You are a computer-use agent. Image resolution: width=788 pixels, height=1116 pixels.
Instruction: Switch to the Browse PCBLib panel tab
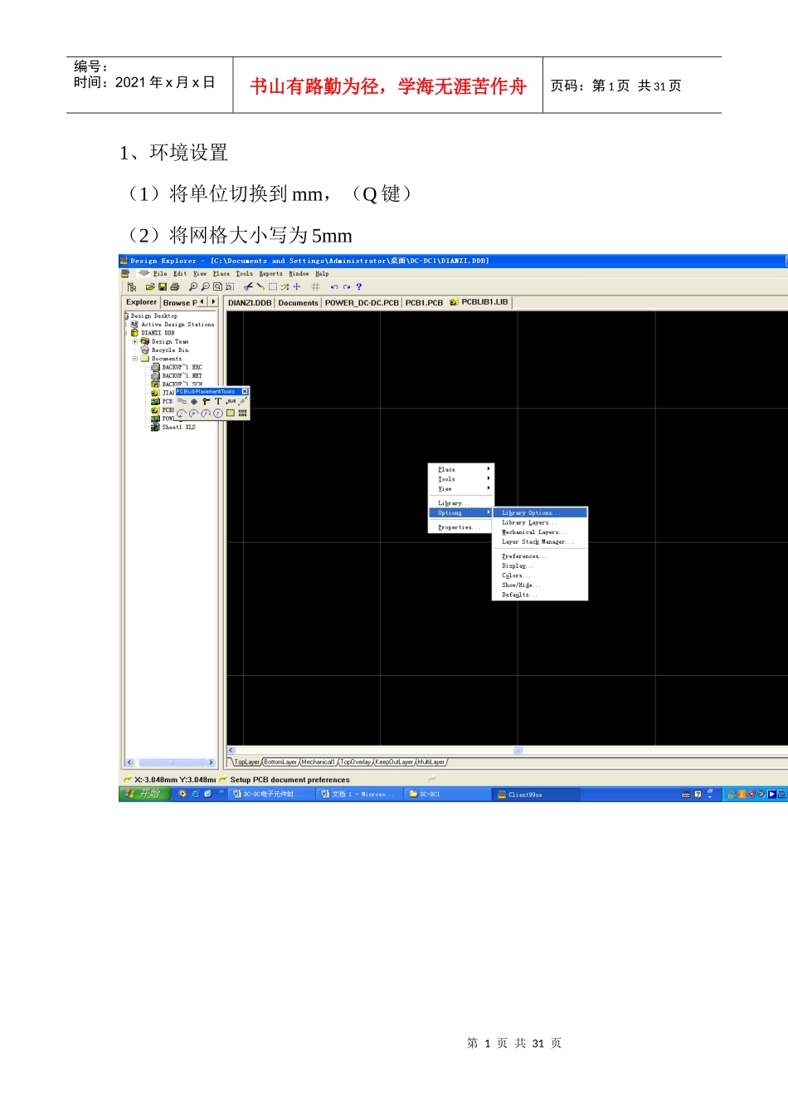click(180, 302)
